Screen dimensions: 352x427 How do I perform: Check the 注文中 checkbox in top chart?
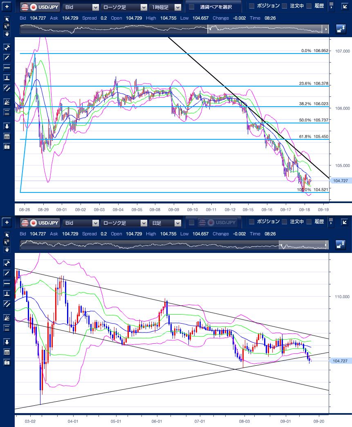click(285, 6)
